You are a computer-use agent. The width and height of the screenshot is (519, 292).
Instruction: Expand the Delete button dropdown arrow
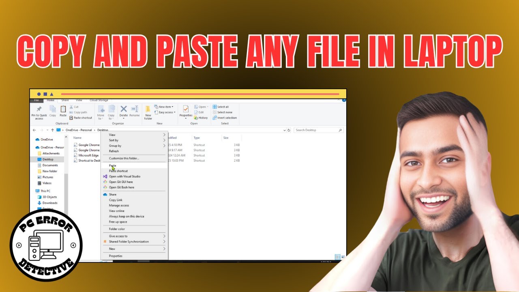[x=124, y=118]
